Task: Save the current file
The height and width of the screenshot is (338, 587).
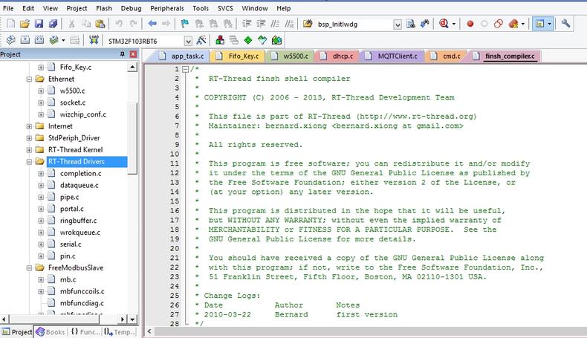Action: tap(39, 24)
